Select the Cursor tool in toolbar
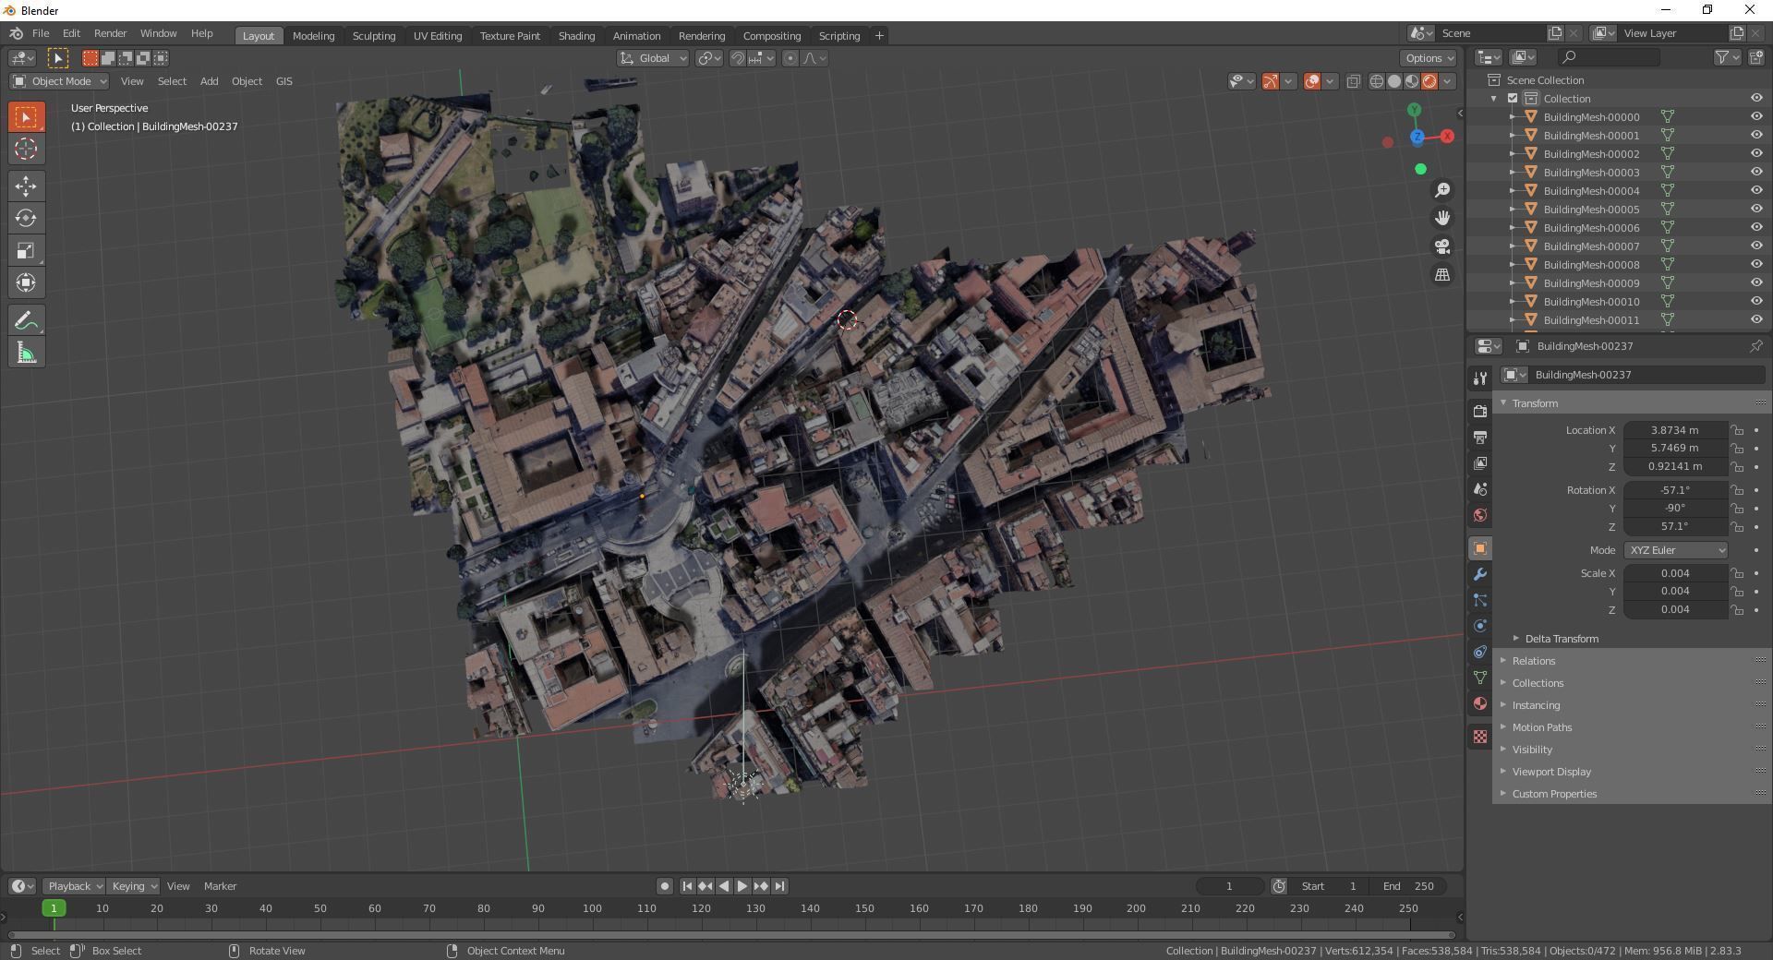Image resolution: width=1773 pixels, height=960 pixels. [26, 149]
